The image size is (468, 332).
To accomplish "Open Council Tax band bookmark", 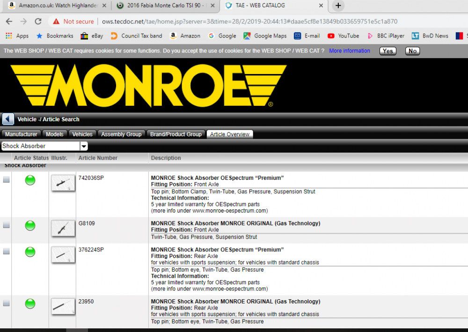I will tap(136, 36).
